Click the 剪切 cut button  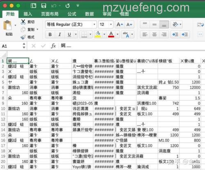(28, 22)
